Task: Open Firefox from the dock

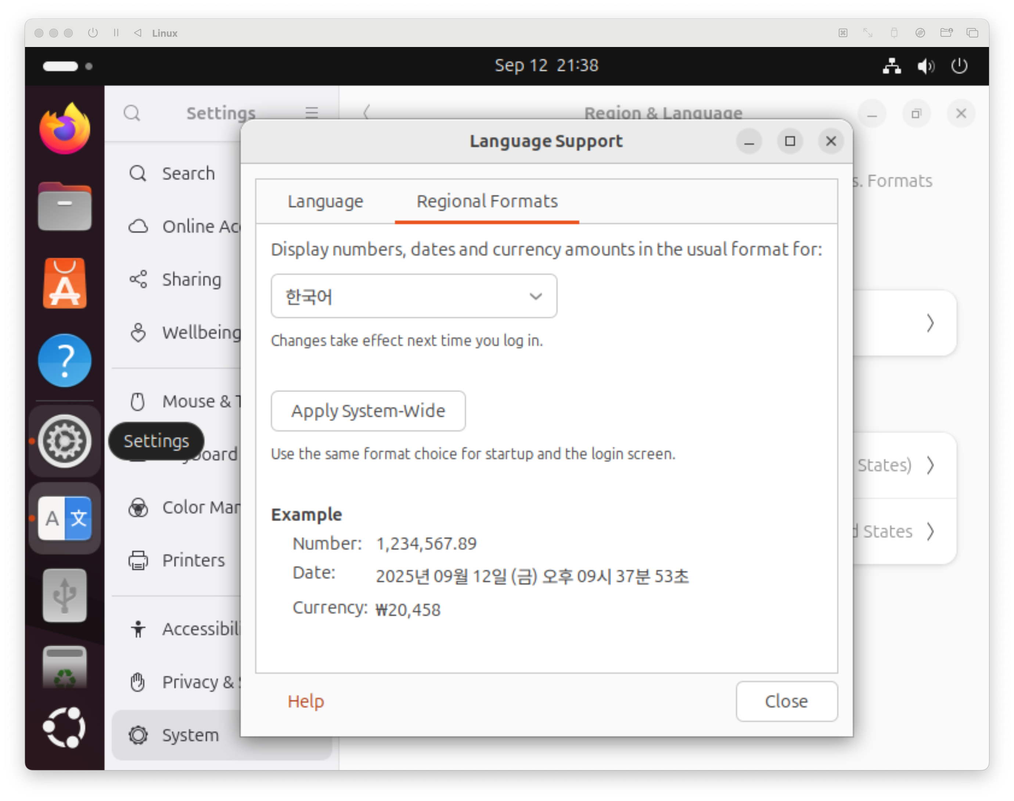Action: pos(65,129)
